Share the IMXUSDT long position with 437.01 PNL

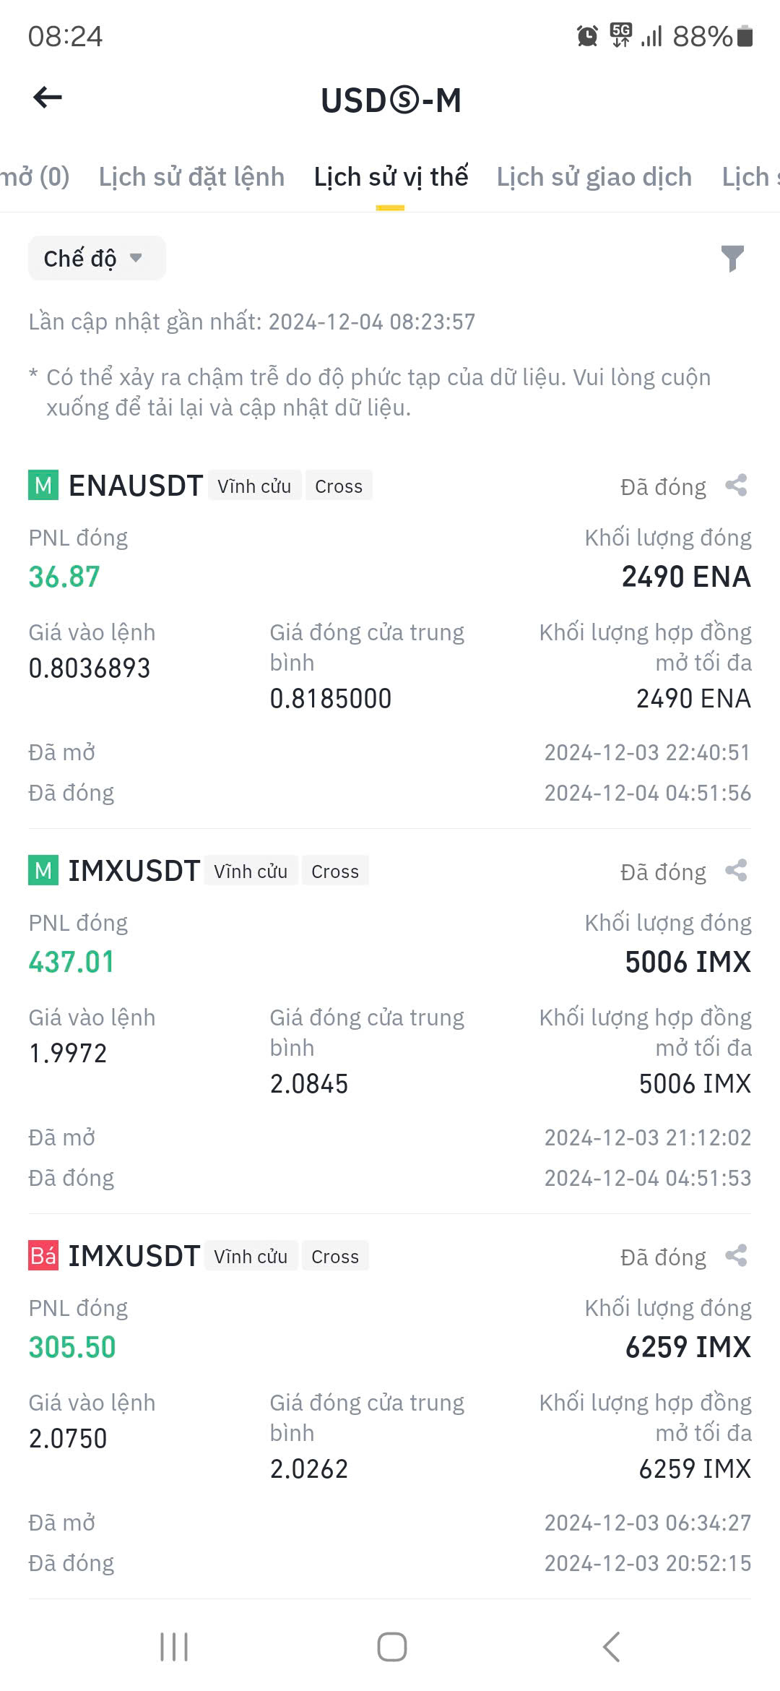[x=736, y=871]
